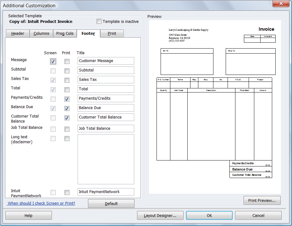Uncheck the Message Screen checkbox
The image size is (292, 226).
pos(53,61)
